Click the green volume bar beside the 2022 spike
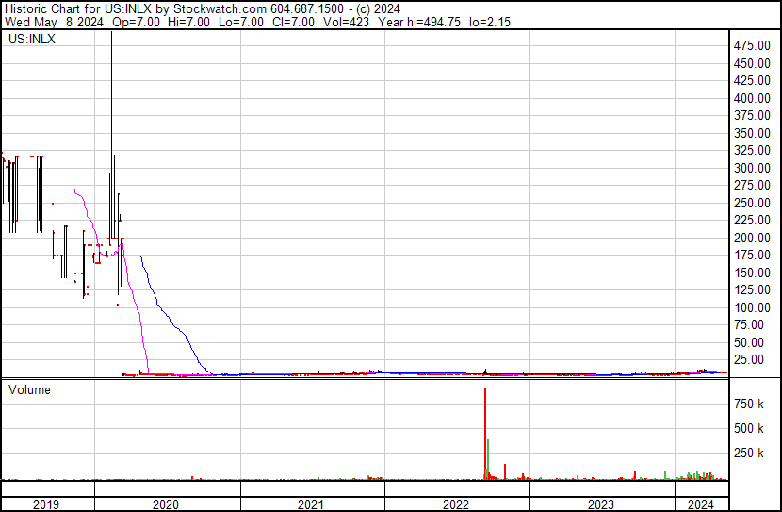 click(x=488, y=457)
